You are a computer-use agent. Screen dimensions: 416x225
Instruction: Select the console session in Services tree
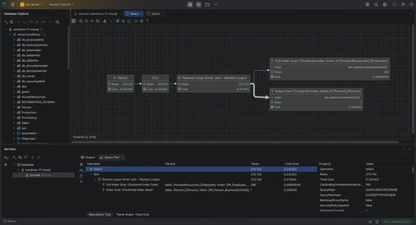[44, 175]
